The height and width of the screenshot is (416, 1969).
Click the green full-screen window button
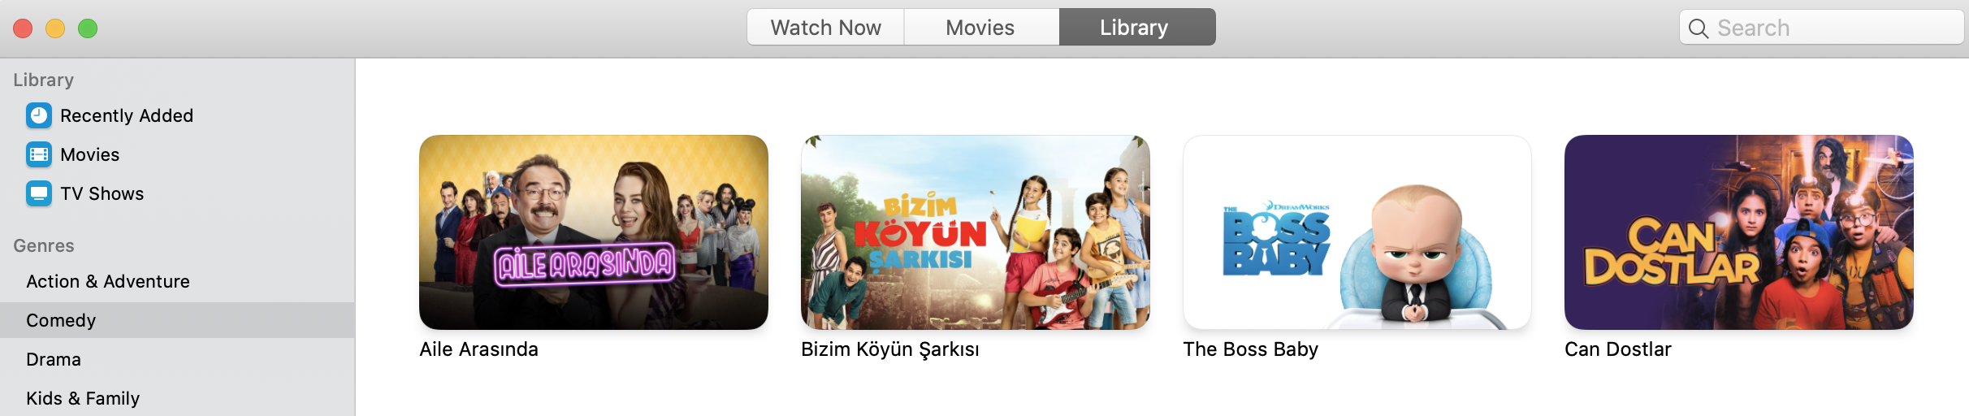point(88,28)
